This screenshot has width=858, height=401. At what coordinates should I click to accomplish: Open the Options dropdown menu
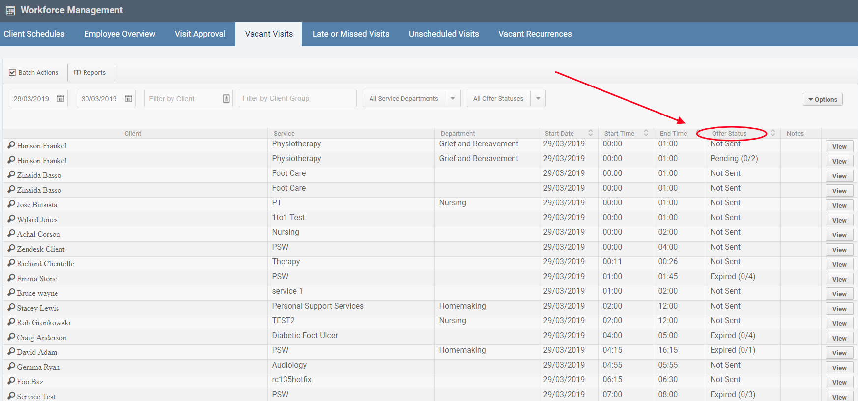pos(823,99)
